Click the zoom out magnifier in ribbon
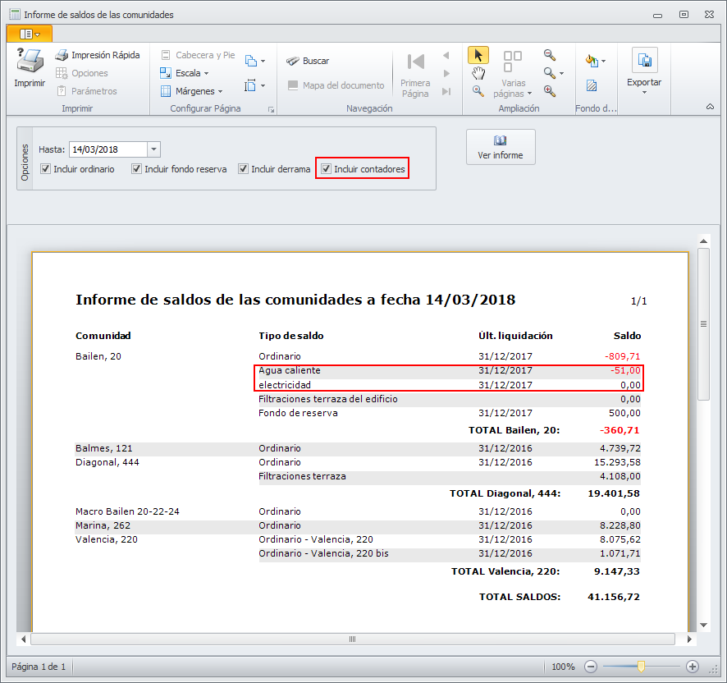 [549, 55]
